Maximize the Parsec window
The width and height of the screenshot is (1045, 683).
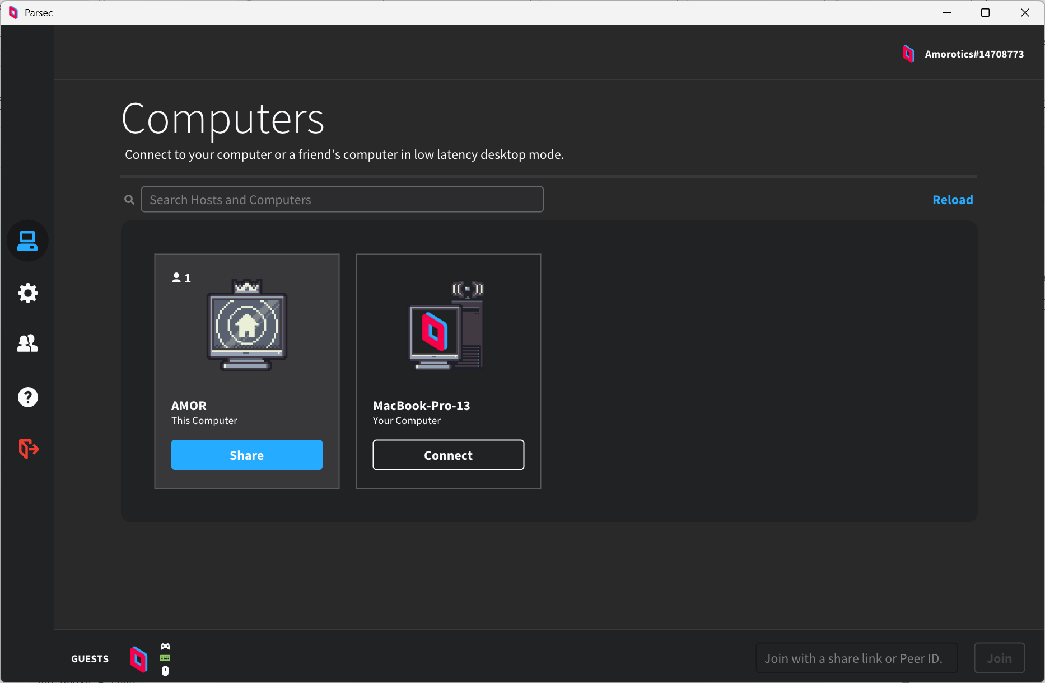(x=986, y=12)
